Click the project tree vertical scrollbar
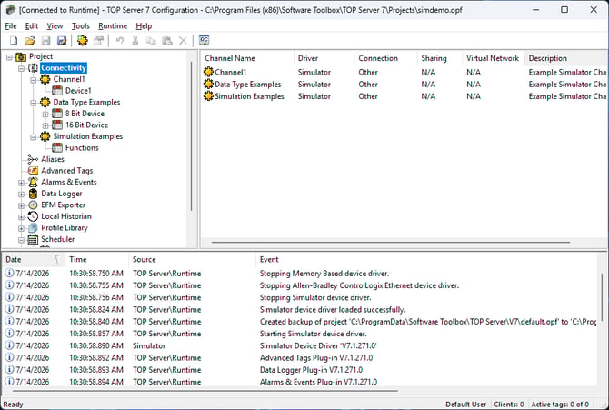Viewport: 609px width, 410px height. (192, 136)
